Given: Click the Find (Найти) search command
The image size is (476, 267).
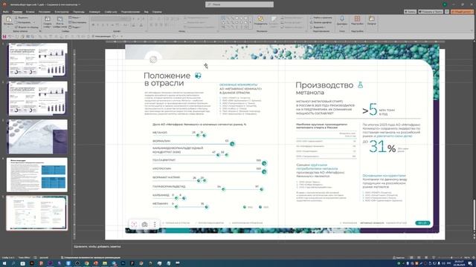Looking at the screenshot, I should 321,18.
